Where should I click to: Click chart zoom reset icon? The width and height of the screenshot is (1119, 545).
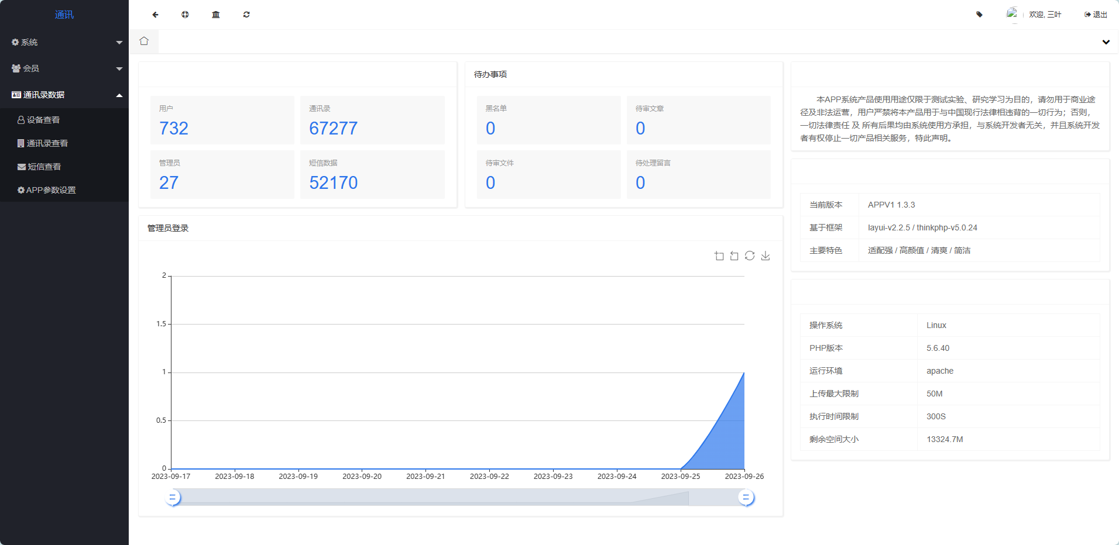point(734,256)
